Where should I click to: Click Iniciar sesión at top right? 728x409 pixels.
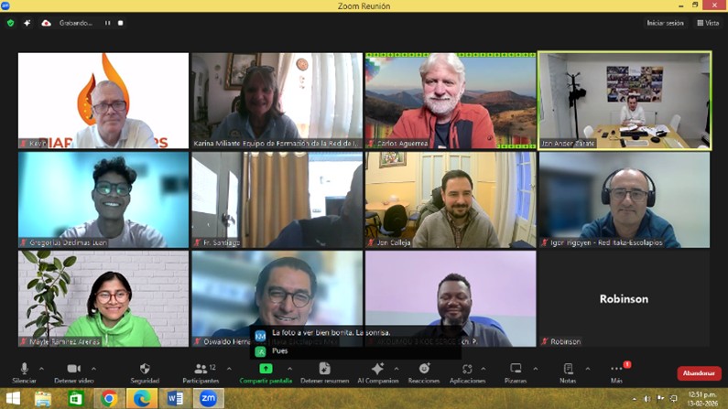click(x=665, y=23)
